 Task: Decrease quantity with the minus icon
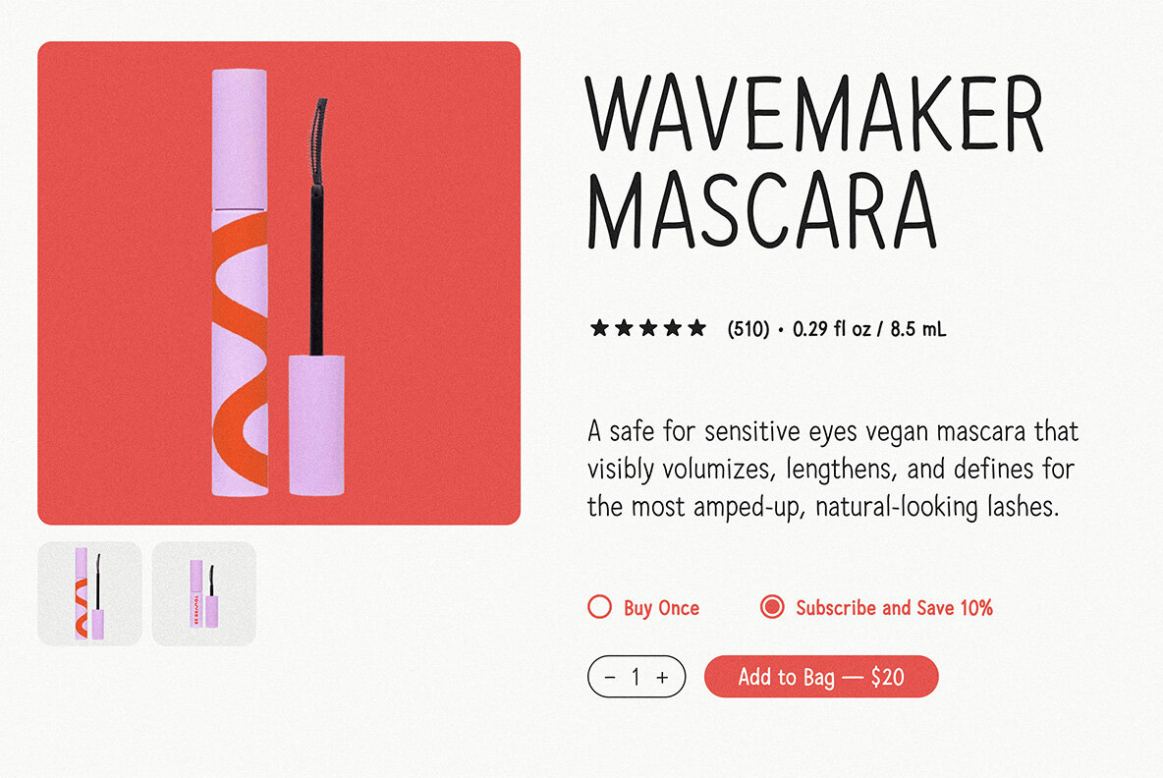pos(610,677)
